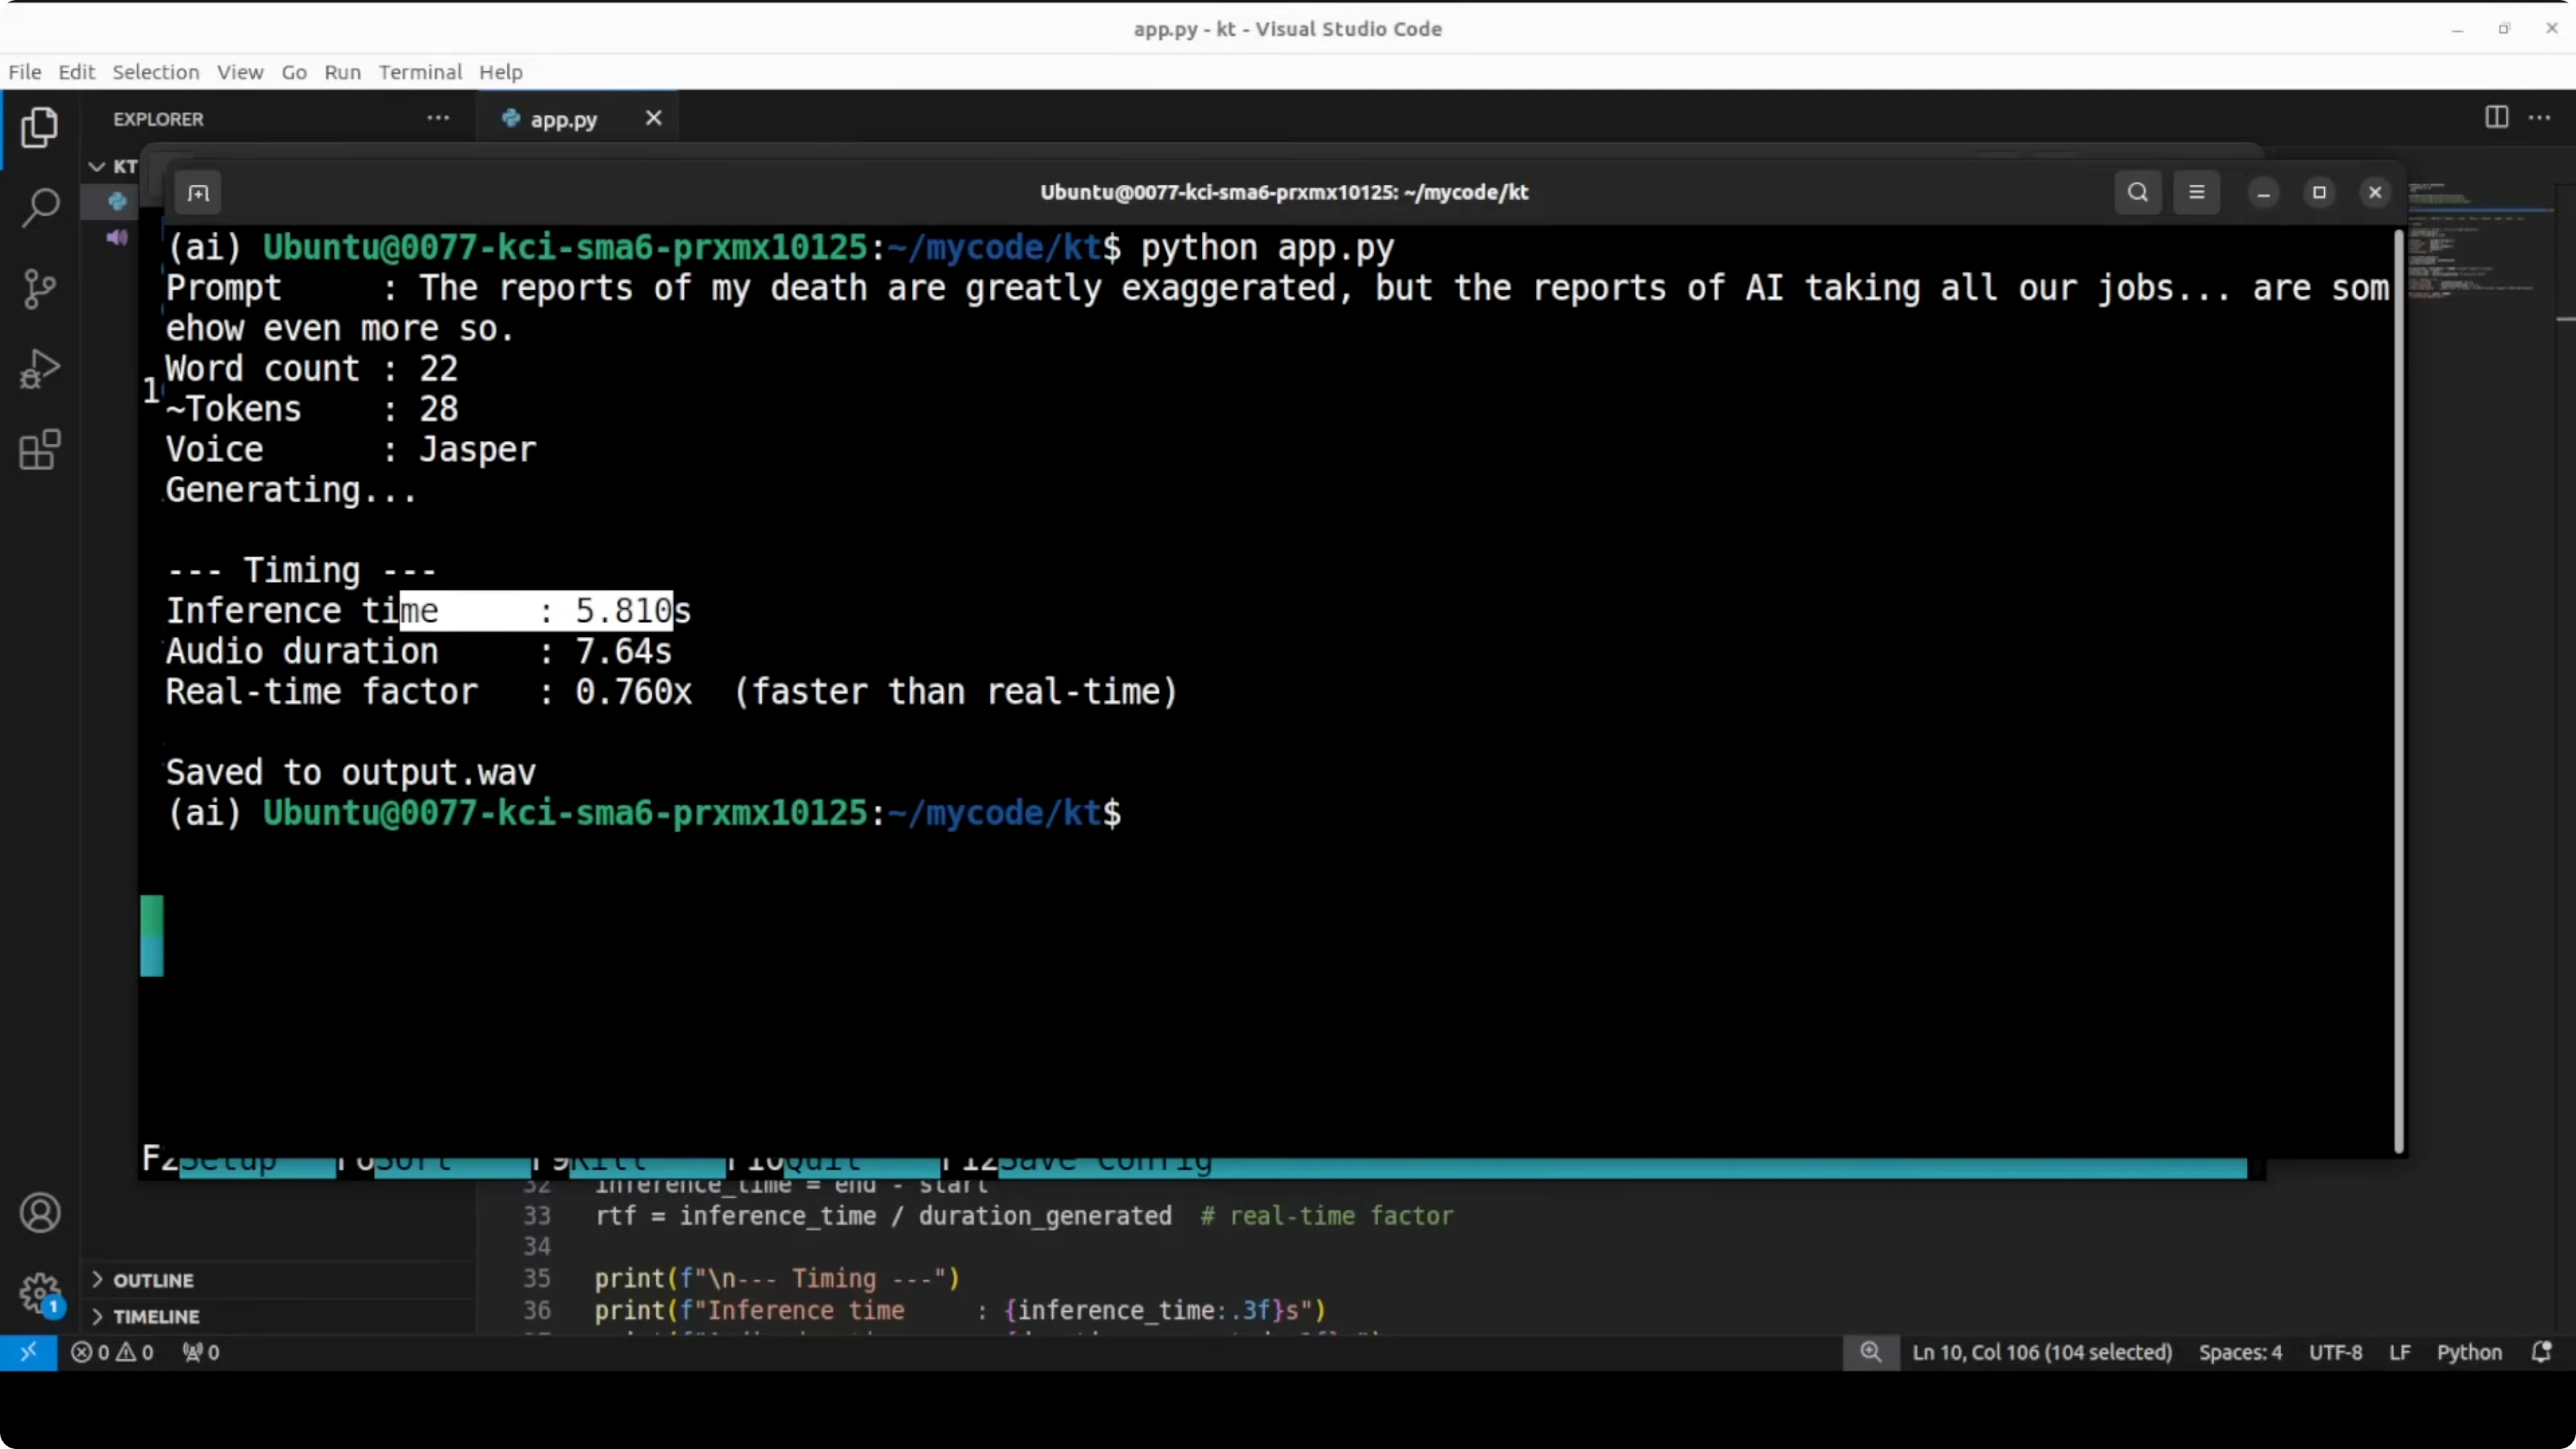The height and width of the screenshot is (1449, 2576).
Task: Open Manage gear settings icon
Action: pyautogui.click(x=40, y=1293)
